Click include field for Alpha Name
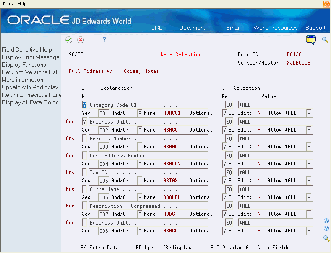 [84, 189]
